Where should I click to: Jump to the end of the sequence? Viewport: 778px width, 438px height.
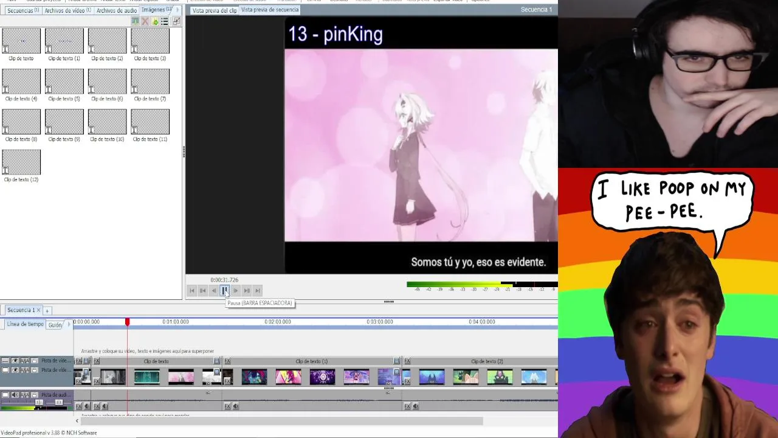pos(258,291)
